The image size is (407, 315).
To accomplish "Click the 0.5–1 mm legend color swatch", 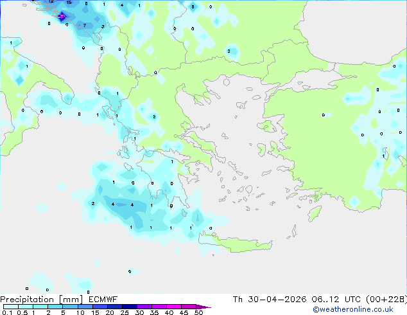I will [x=26, y=307].
